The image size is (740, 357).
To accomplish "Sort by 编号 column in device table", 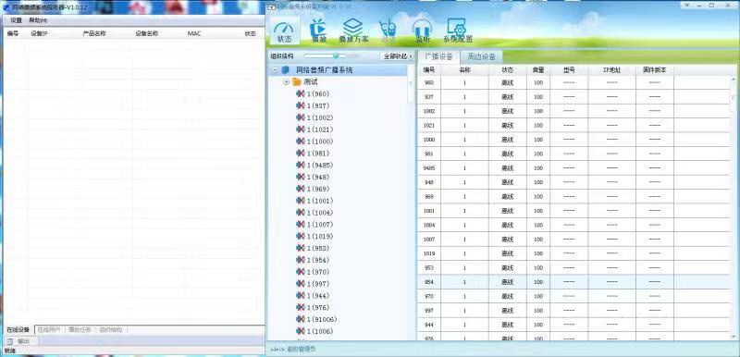I will [429, 69].
